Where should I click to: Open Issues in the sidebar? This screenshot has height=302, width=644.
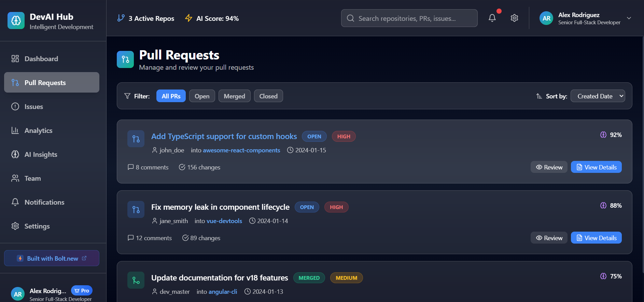(52, 106)
